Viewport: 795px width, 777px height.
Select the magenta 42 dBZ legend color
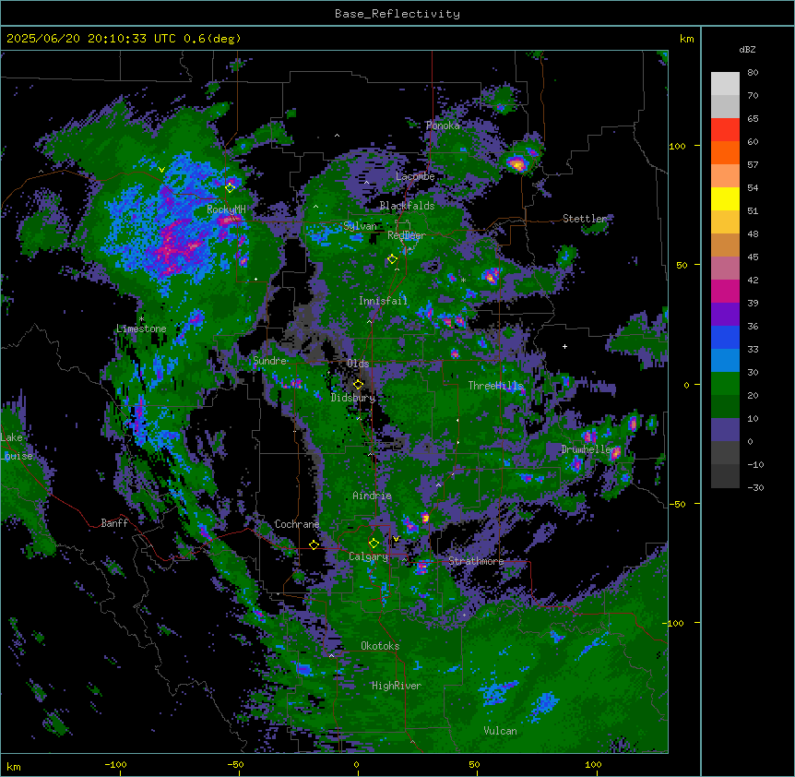point(725,291)
